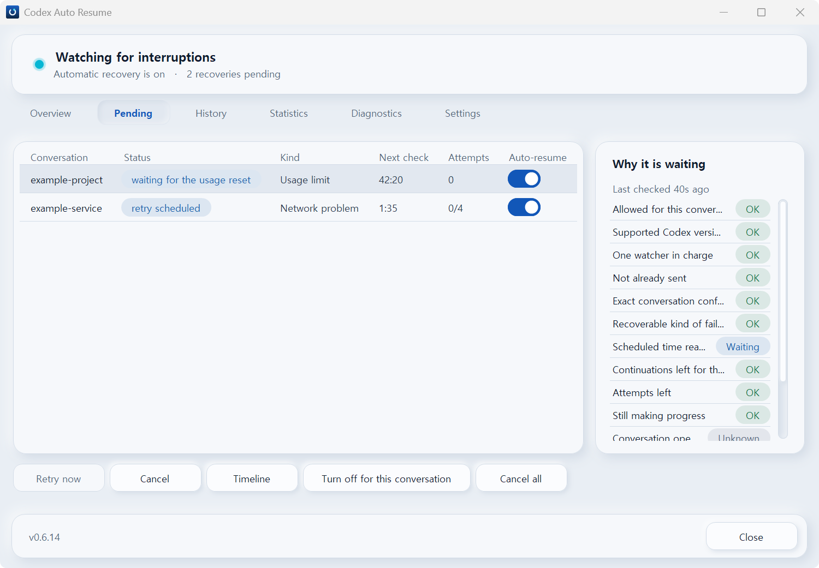This screenshot has width=819, height=568.
Task: Click the 'Still making progress' check
Action: (690, 415)
